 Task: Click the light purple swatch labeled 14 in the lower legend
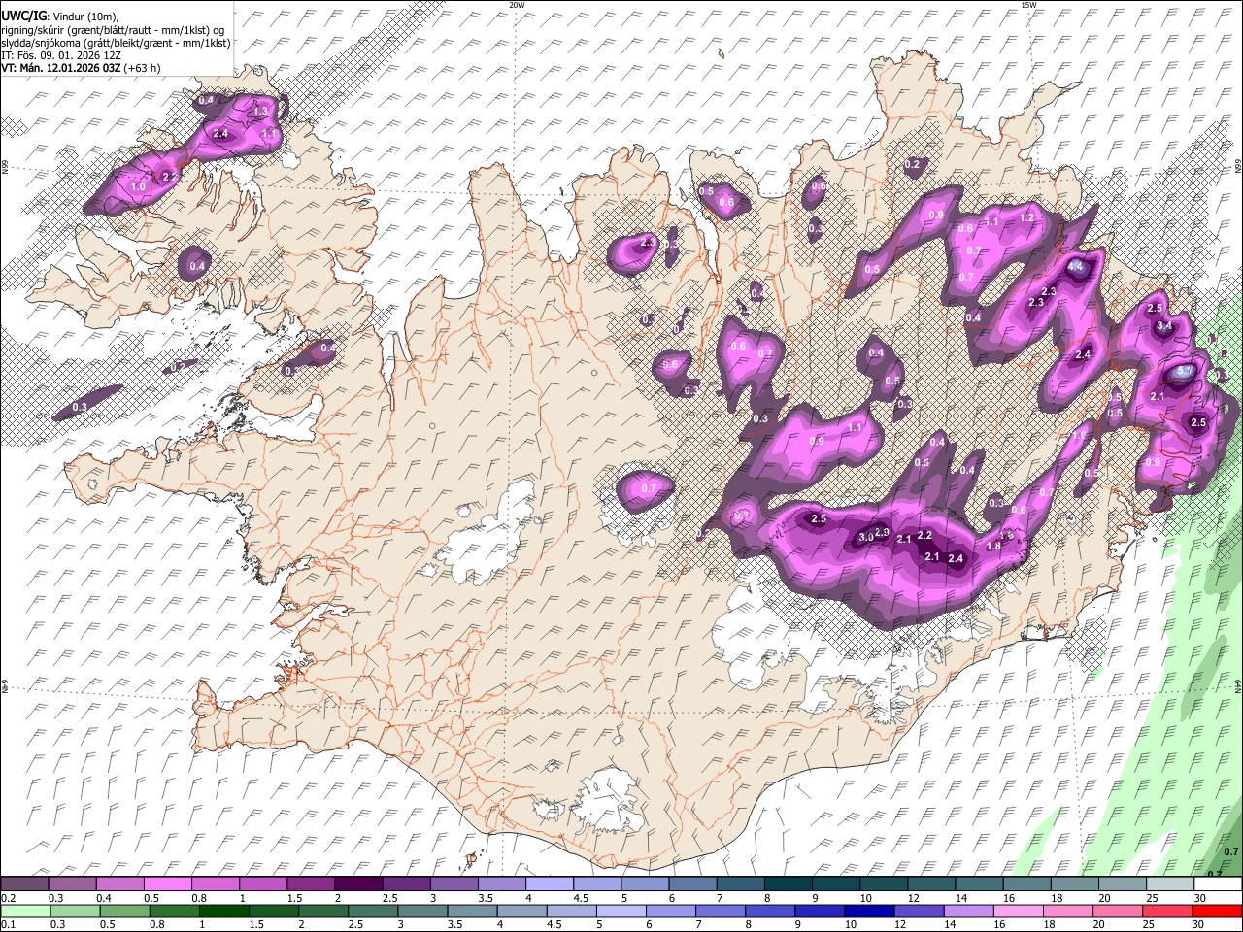pyautogui.click(x=969, y=911)
